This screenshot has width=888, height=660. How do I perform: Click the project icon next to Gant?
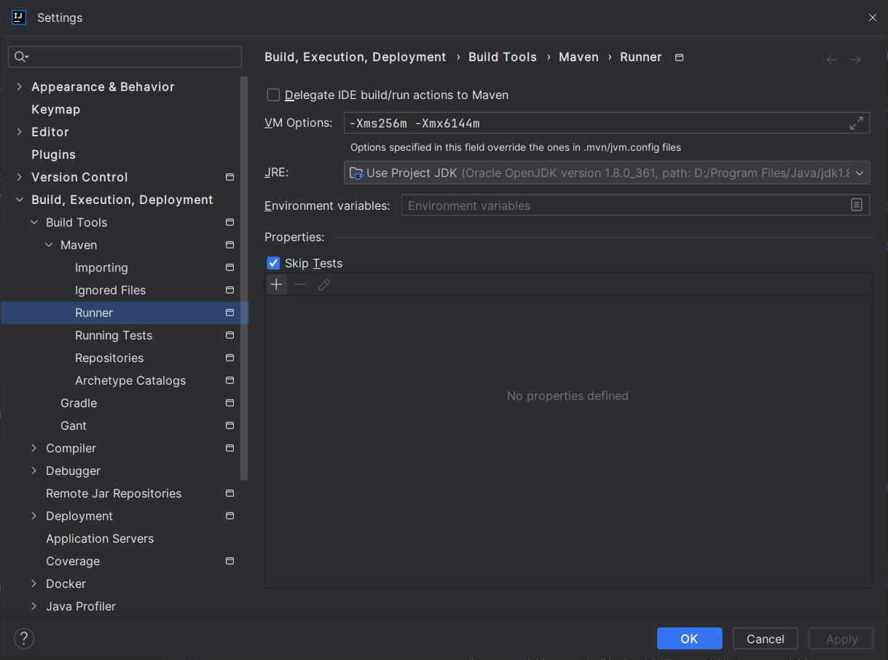pos(229,425)
